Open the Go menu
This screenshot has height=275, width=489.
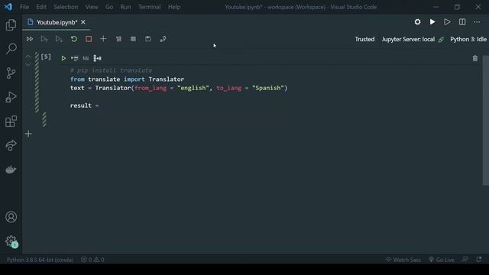tap(109, 7)
